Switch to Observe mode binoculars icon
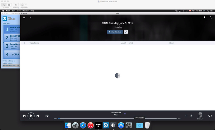The image size is (215, 130). [9, 5]
